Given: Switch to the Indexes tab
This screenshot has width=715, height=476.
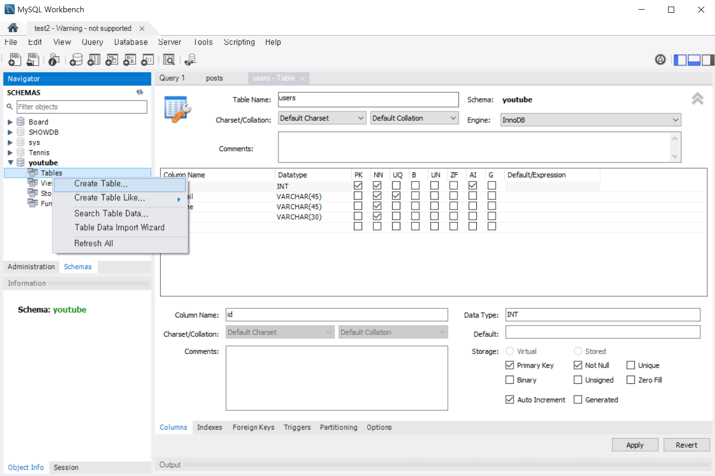Looking at the screenshot, I should [210, 428].
